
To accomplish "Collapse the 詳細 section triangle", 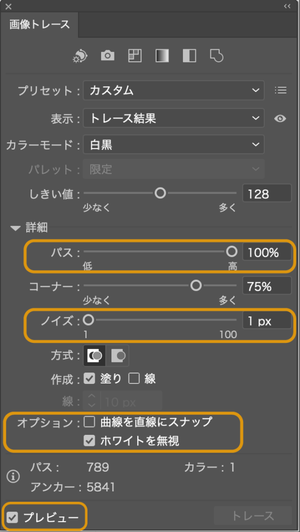I will point(16,229).
